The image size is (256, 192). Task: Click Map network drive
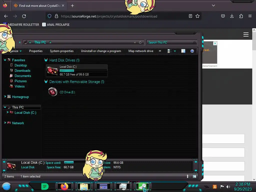pos(141,51)
